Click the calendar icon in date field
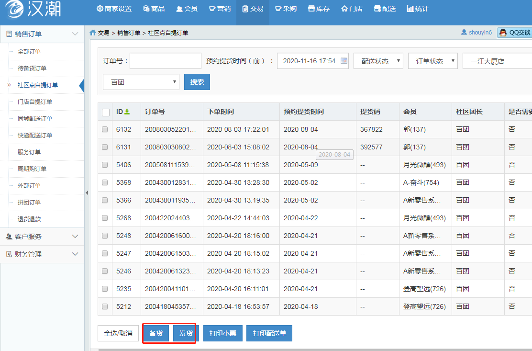 pyautogui.click(x=344, y=61)
